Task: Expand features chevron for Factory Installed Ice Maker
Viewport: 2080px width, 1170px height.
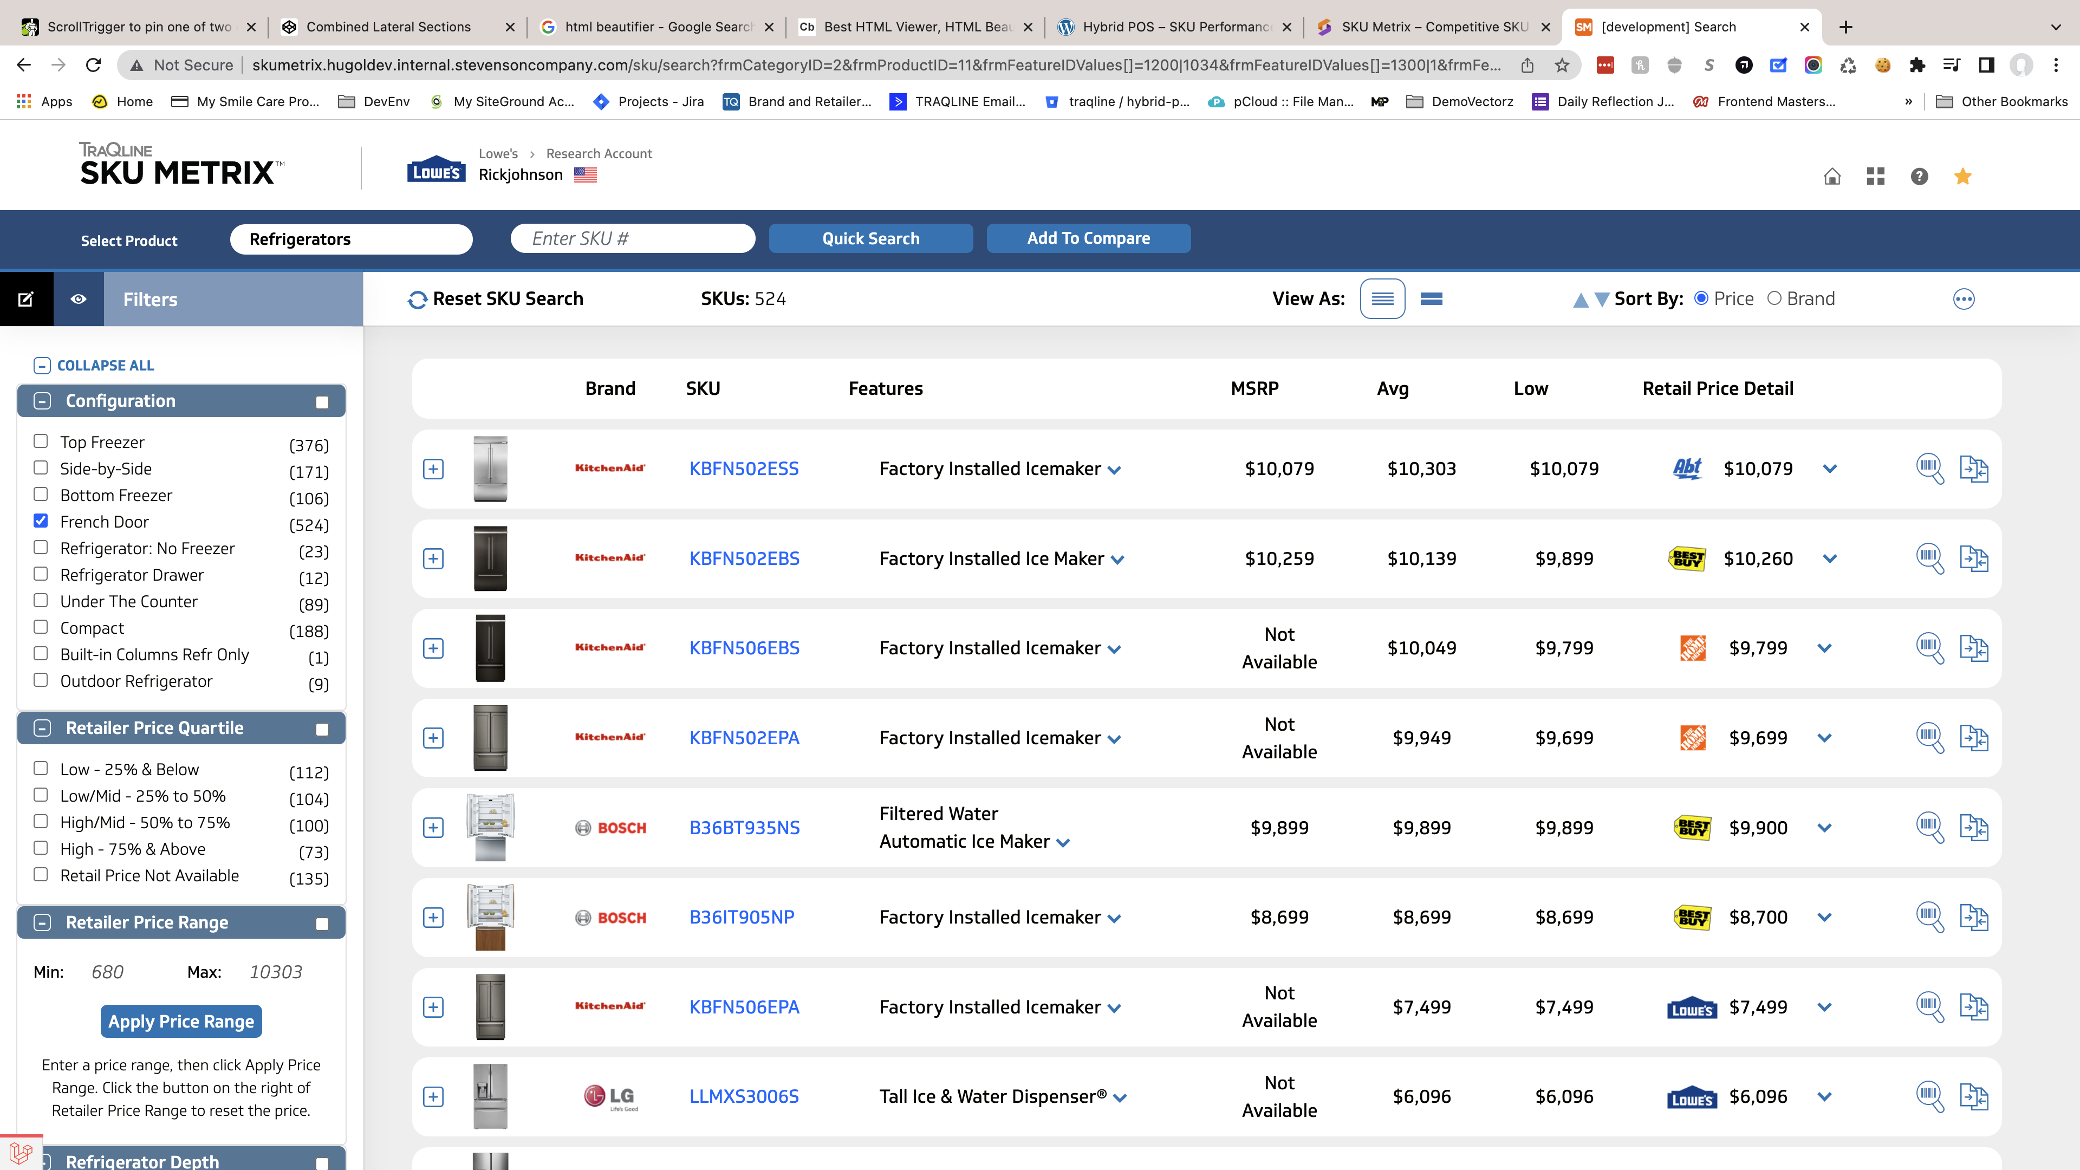Action: point(1117,560)
